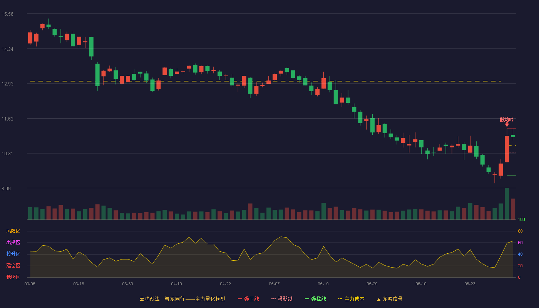Click the 10.31 price axis label

8,154
